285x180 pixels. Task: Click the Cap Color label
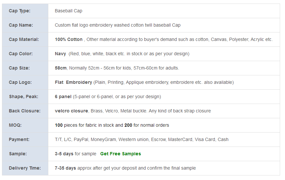(21, 54)
